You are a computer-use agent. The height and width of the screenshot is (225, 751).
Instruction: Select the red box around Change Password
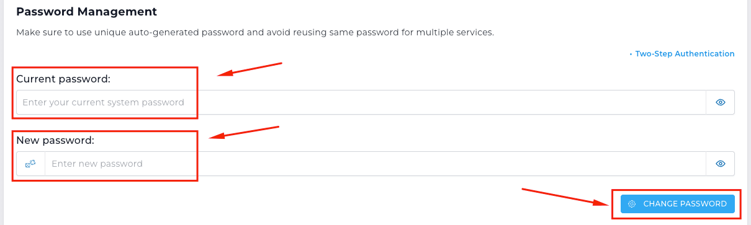point(677,204)
